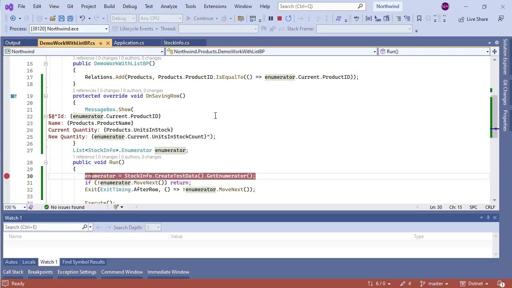This screenshot has height=288, width=512.
Task: Click the Visual Studio search box
Action: click(x=321, y=6)
